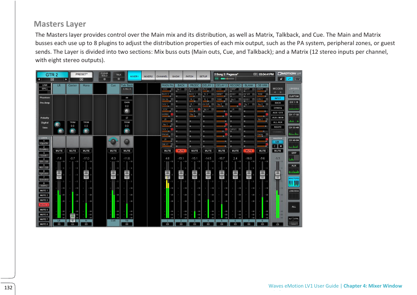Switch to MIXER2 tab
Image resolution: width=417 pixels, height=295 pixels.
(x=148, y=76)
